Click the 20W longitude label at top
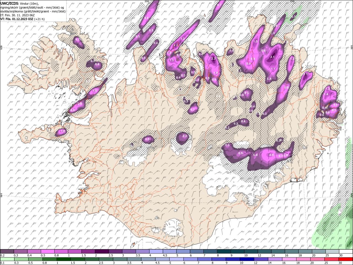This screenshot has height=265, width=353. point(147,1)
